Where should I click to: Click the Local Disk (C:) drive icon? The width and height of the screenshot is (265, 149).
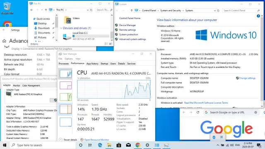(x=67, y=36)
